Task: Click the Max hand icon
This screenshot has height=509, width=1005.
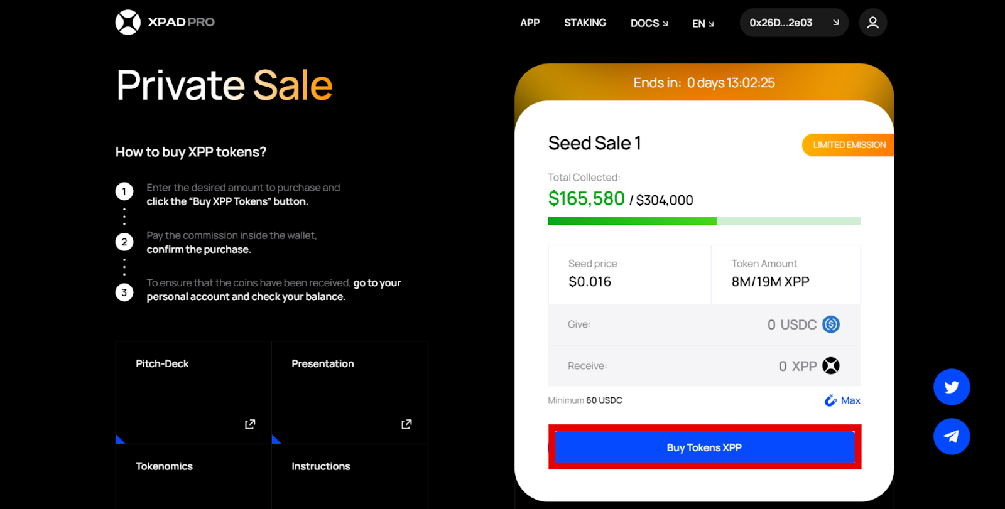Action: coord(830,400)
